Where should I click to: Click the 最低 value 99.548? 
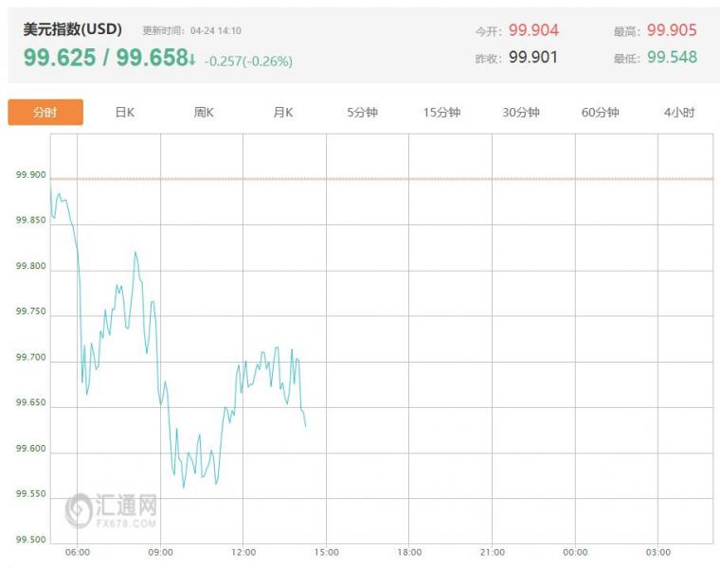[672, 57]
